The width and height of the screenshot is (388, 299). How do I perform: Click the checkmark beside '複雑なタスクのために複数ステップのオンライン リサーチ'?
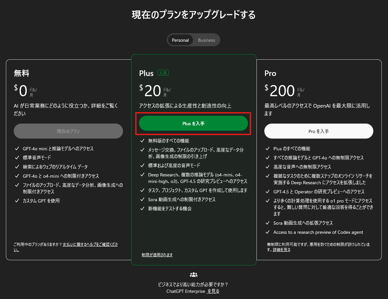click(268, 176)
